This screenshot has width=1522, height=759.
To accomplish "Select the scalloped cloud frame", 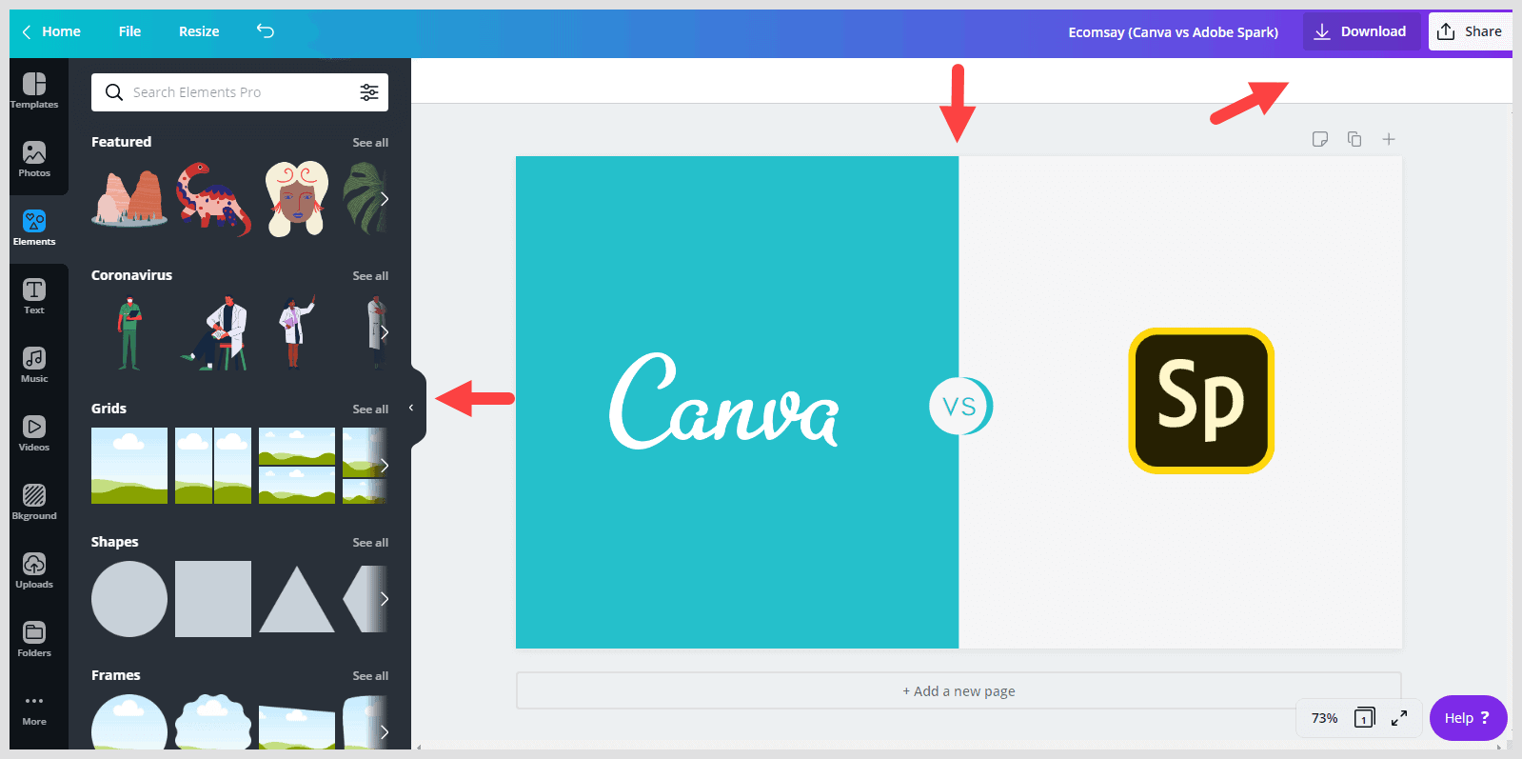I will [x=213, y=724].
